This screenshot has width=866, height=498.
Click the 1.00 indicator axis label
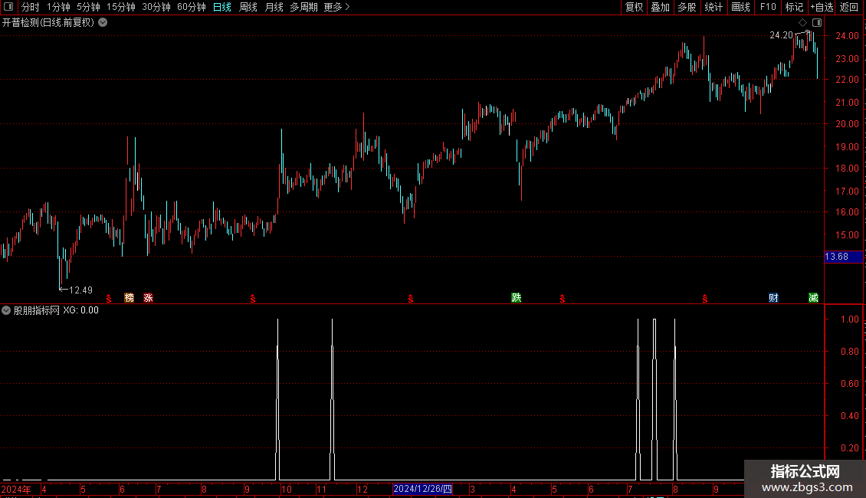click(x=849, y=319)
